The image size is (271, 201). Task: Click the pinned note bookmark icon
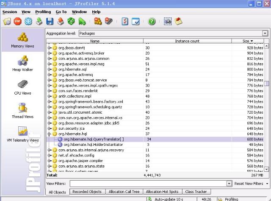tap(178, 22)
